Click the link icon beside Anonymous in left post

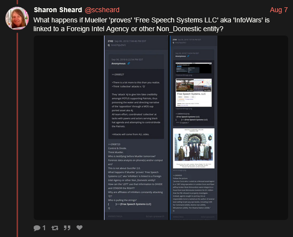pyautogui.click(x=129, y=63)
